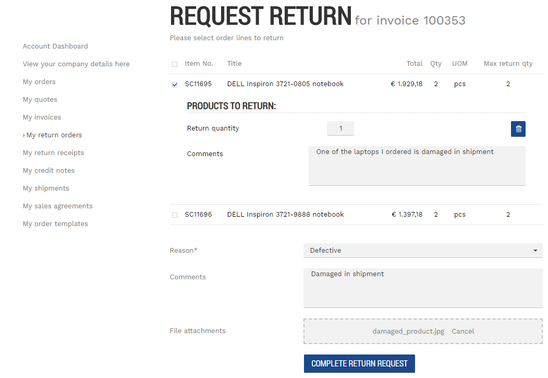Open My sales agreements page
This screenshot has height=378, width=548.
coord(58,206)
